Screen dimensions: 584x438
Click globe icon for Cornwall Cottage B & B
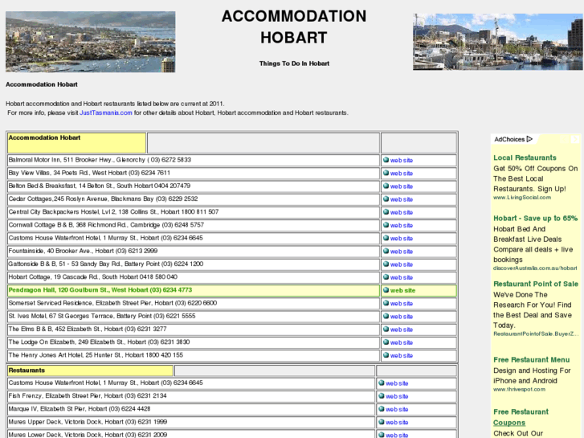pos(386,225)
